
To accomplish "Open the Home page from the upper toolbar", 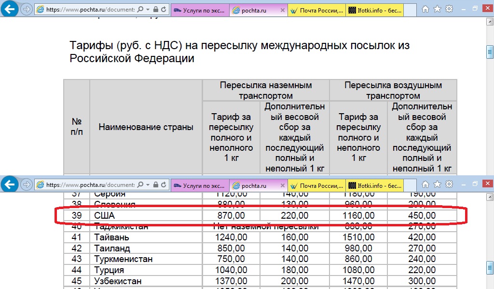I will (x=426, y=9).
